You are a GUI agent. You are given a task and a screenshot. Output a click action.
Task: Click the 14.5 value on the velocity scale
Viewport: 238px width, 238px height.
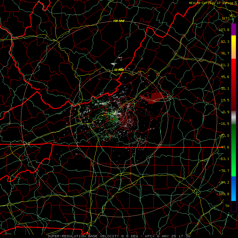tap(225, 100)
